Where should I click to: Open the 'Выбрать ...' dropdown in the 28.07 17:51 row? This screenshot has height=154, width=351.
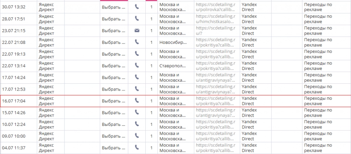(114, 19)
